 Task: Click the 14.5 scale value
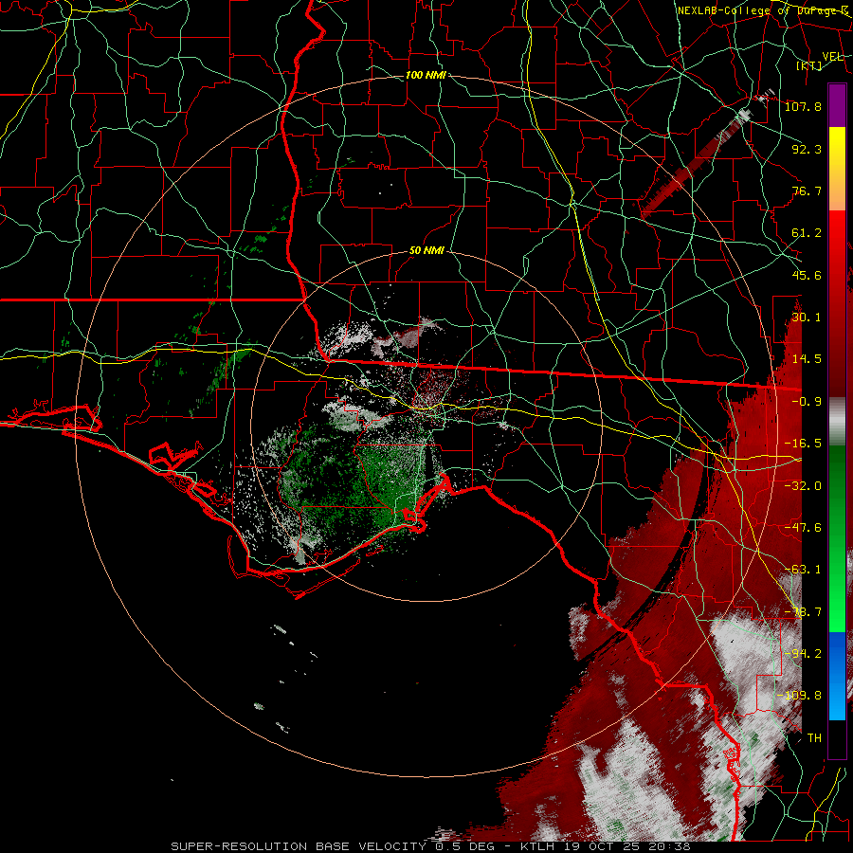(807, 359)
